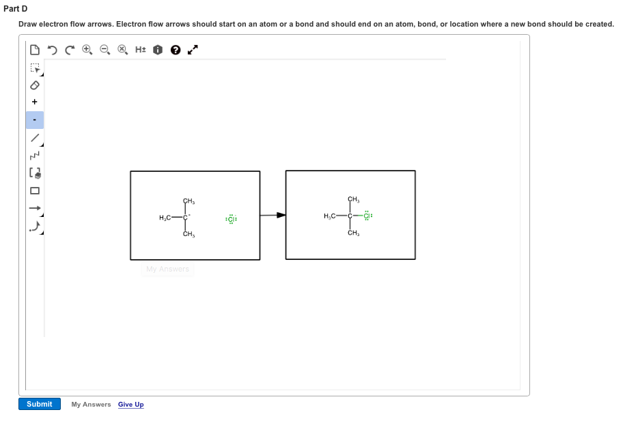Select the plus charge tool
Viewport: 625px width, 423px height.
35,102
